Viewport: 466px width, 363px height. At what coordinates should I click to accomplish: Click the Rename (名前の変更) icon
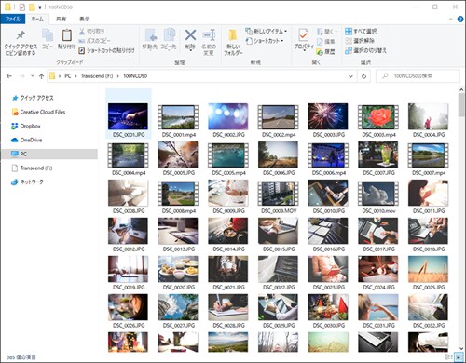click(209, 35)
